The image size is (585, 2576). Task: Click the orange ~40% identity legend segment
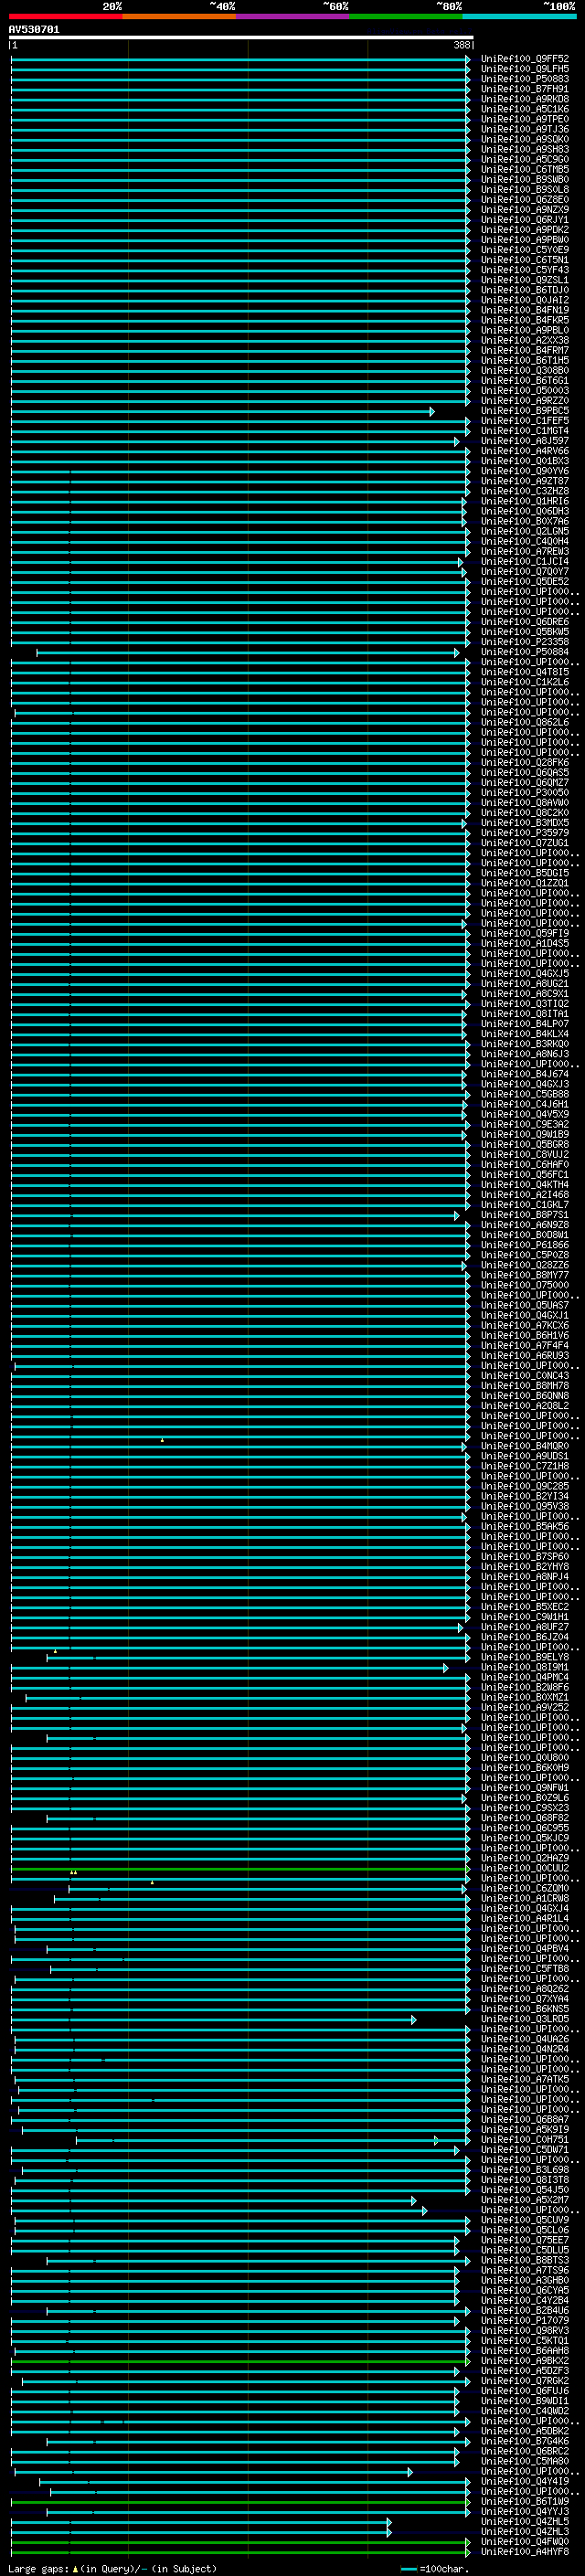coord(179,16)
